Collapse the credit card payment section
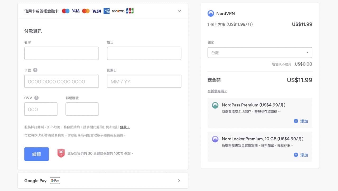 click(179, 11)
